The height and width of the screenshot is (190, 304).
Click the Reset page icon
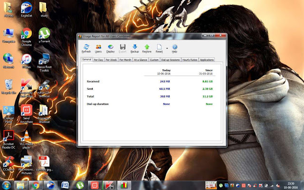click(x=159, y=48)
